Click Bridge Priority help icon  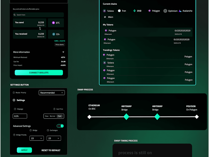click(x=14, y=135)
